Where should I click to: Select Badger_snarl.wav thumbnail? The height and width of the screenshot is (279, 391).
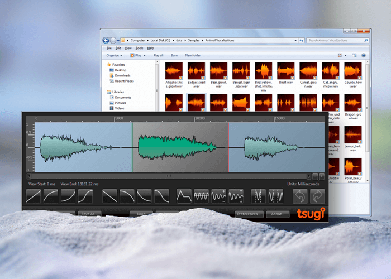pos(196,71)
